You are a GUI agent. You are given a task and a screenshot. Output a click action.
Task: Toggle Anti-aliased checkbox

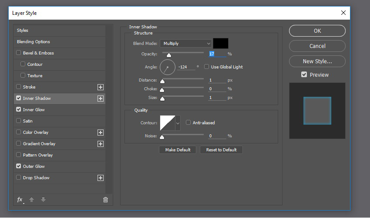[188, 123]
